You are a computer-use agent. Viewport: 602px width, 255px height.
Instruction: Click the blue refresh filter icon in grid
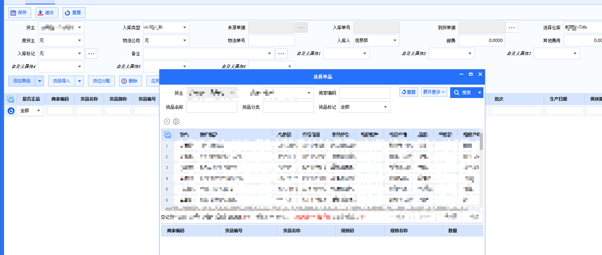(11, 111)
